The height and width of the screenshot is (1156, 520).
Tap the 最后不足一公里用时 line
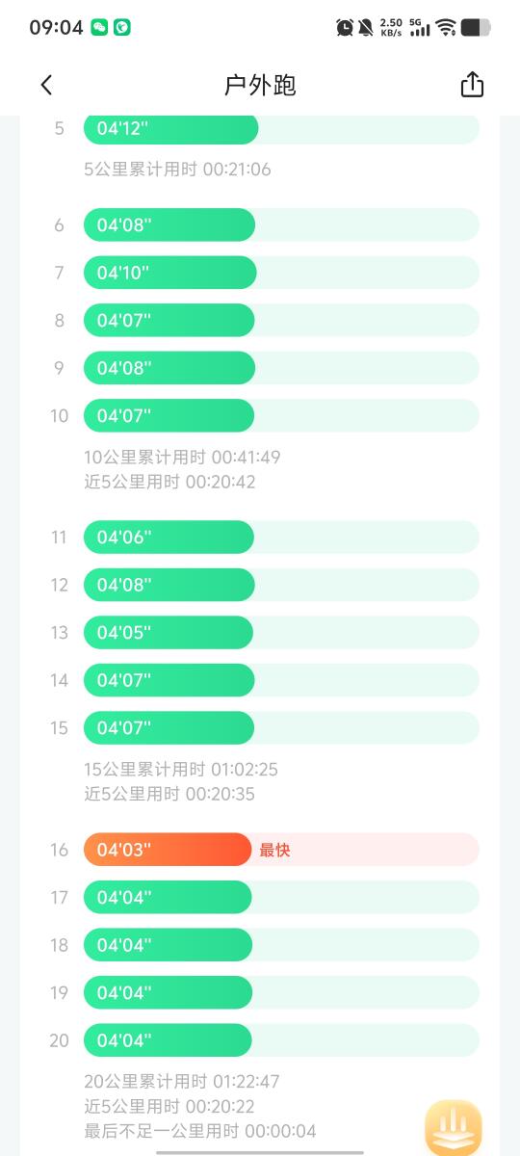[200, 1131]
